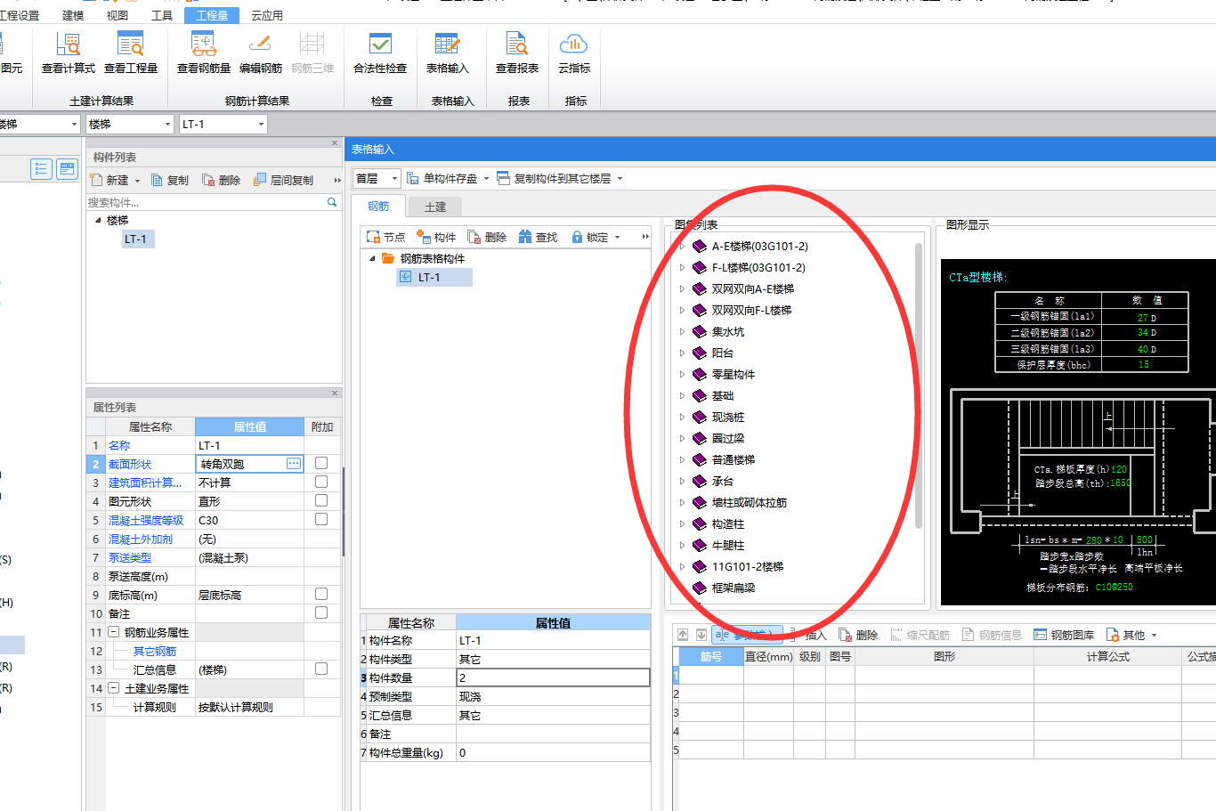Open the 工程量 ribbon tab
The image size is (1216, 811).
pos(212,15)
